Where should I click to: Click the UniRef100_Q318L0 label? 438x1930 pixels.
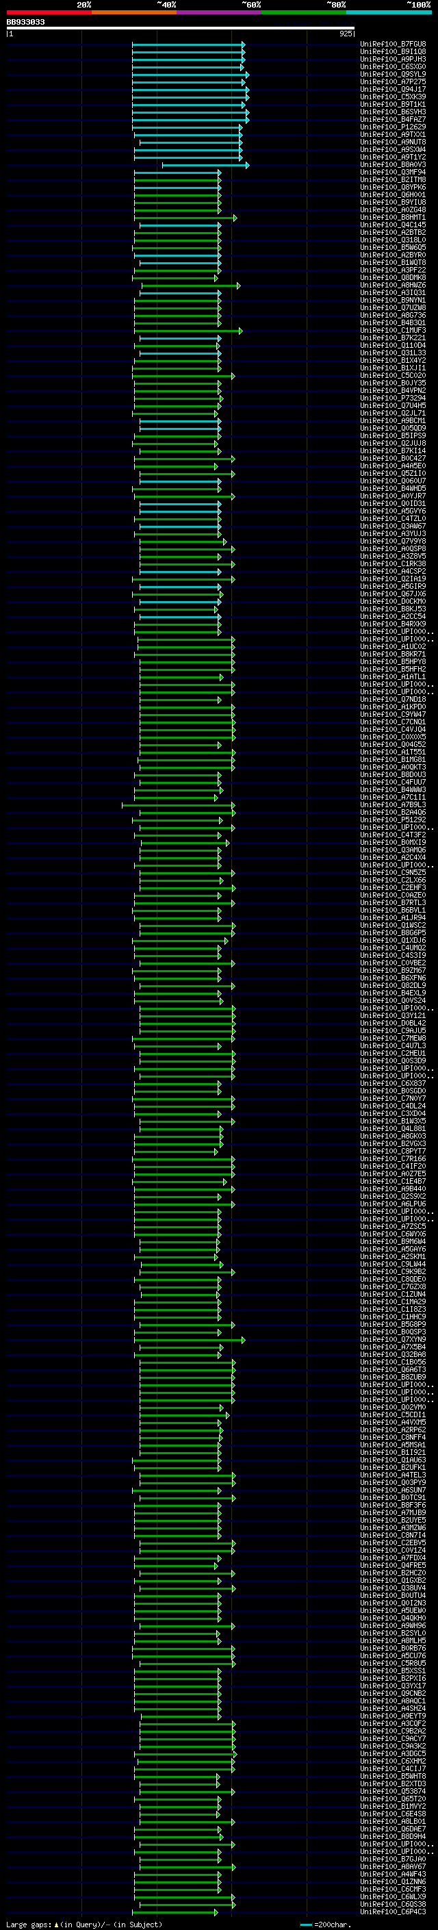[x=392, y=240]
